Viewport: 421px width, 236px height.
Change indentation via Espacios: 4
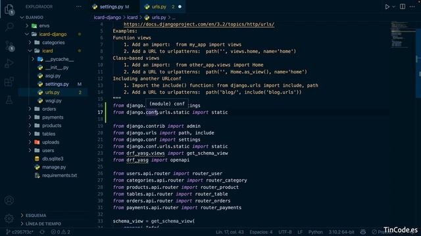click(261, 232)
